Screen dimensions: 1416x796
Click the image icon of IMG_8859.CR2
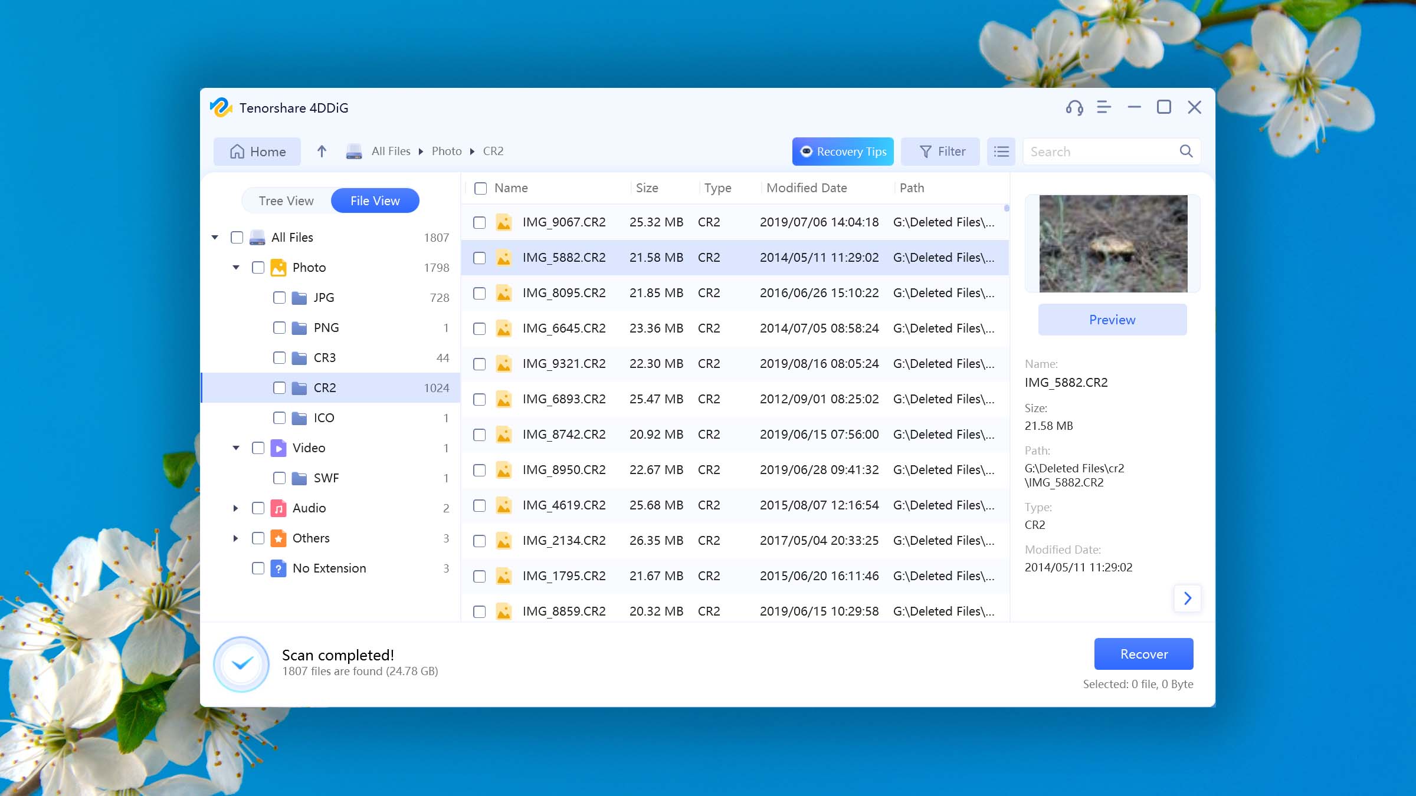point(504,611)
